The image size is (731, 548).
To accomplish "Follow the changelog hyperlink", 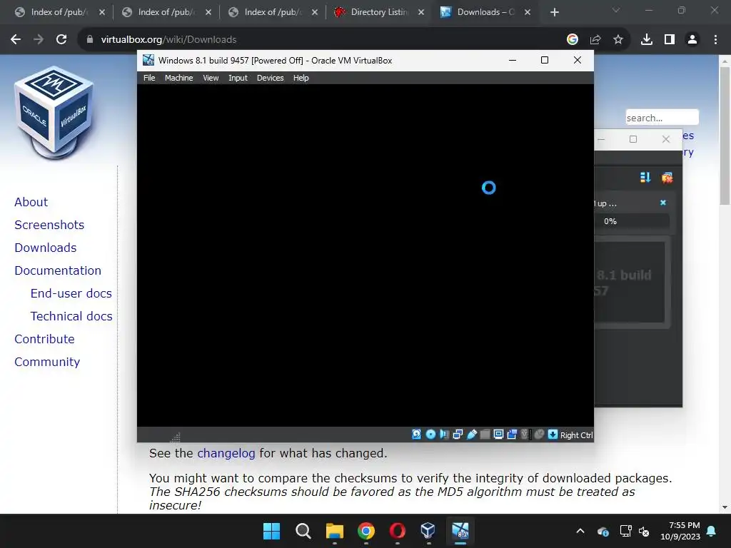I will [226, 453].
